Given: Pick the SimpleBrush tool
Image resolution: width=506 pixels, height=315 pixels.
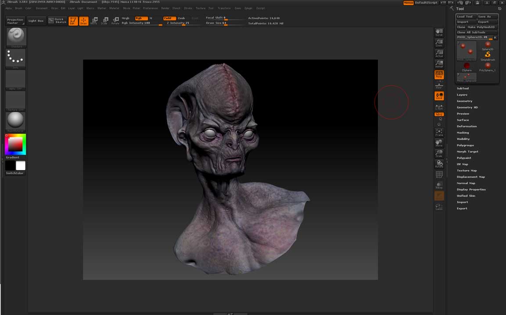Looking at the screenshot, I should (x=488, y=56).
